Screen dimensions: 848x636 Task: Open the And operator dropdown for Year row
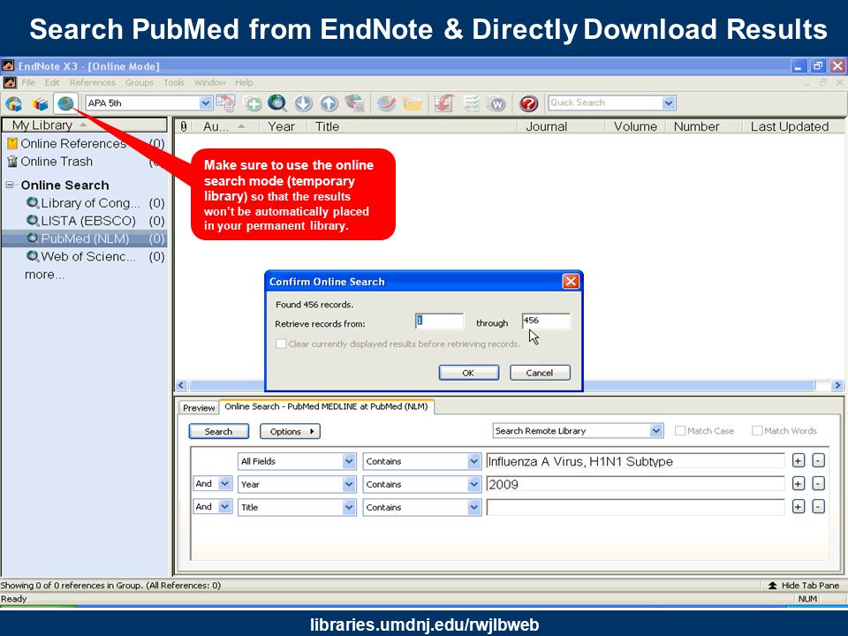coord(225,483)
